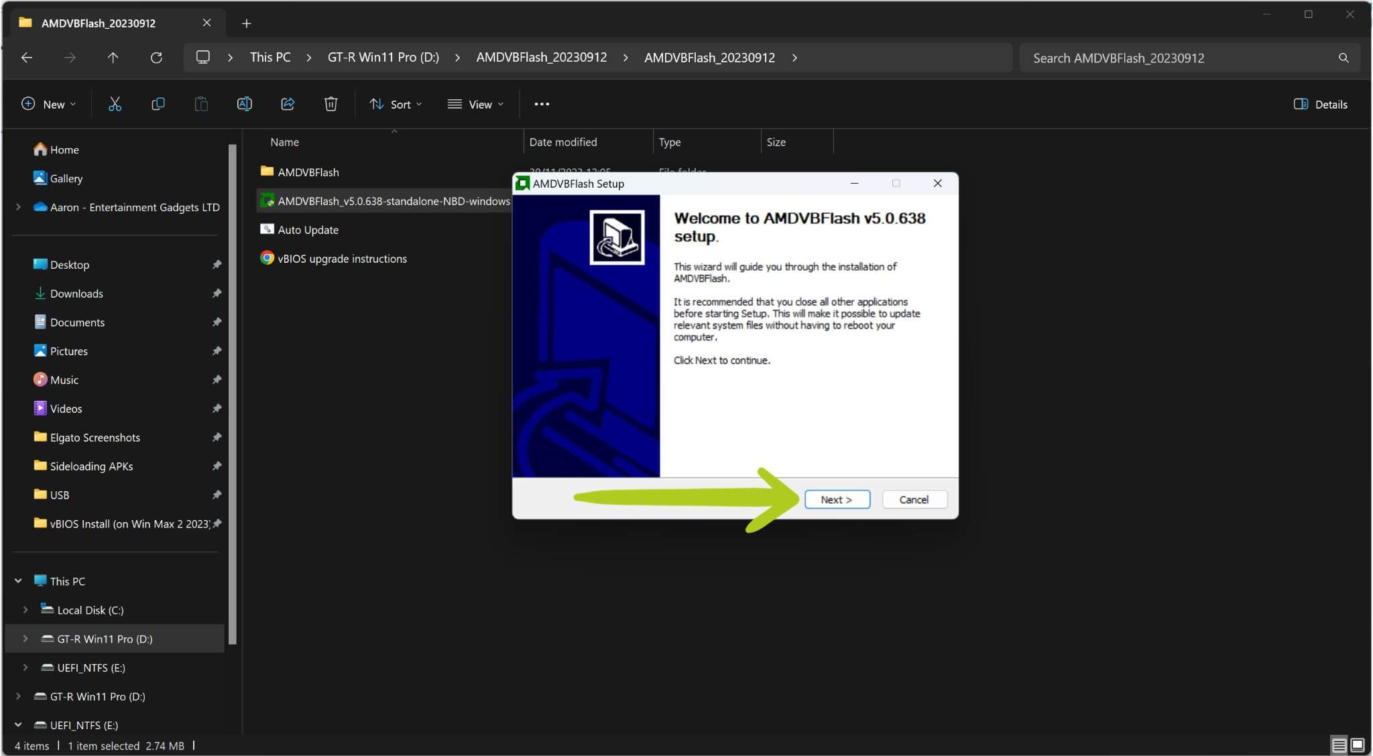This screenshot has width=1373, height=756.
Task: Expand Local Disk (C:) tree node
Action: [25, 610]
